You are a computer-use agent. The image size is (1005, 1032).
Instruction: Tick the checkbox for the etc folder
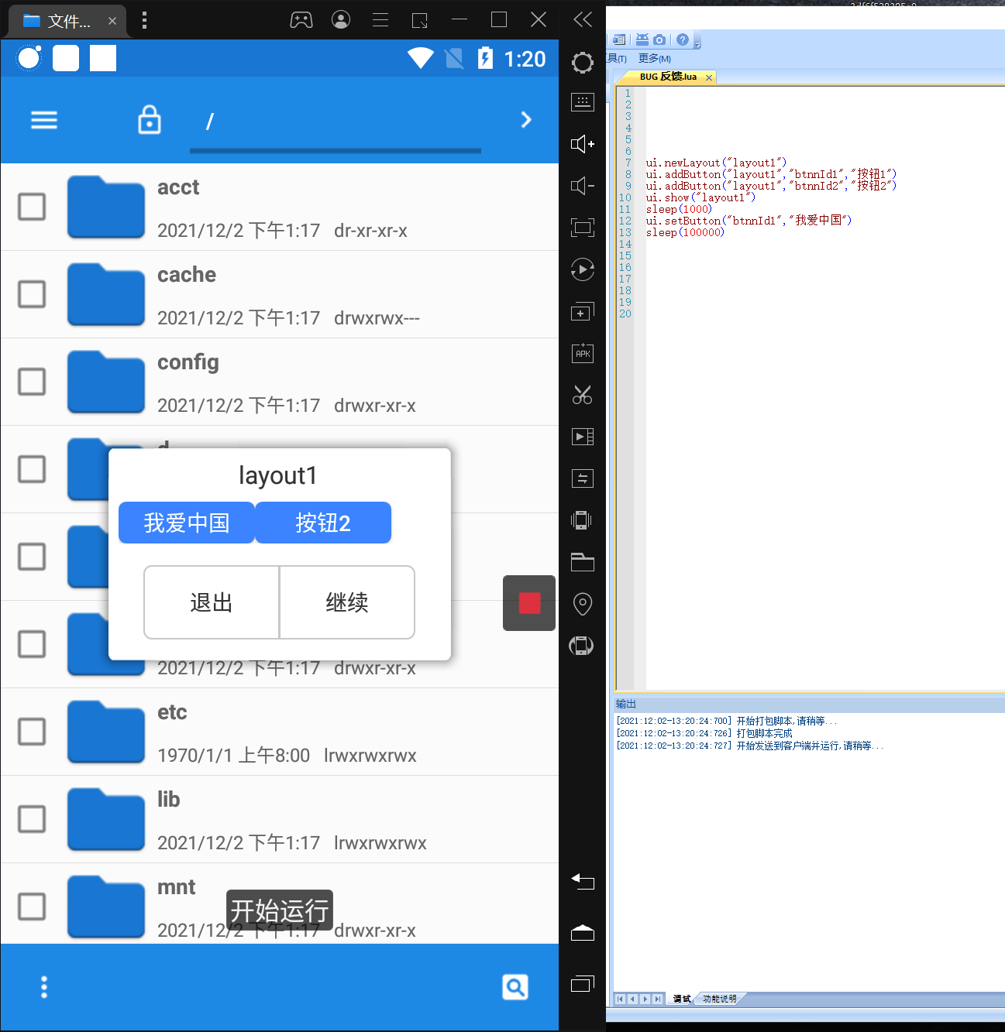pyautogui.click(x=32, y=732)
